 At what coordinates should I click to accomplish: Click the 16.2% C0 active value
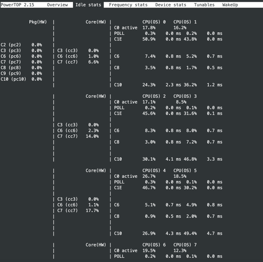pyautogui.click(x=180, y=28)
